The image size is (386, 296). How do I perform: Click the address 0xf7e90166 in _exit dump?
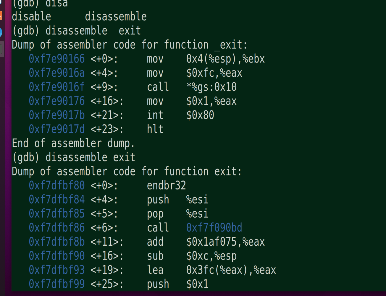coord(57,59)
